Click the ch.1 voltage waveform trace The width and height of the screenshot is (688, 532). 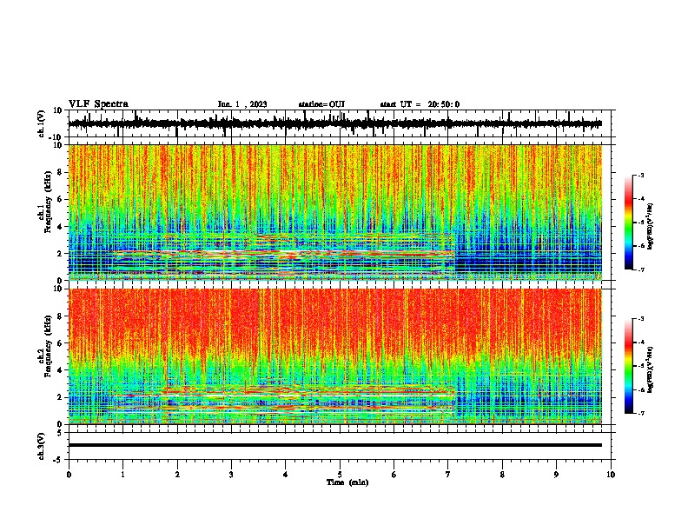(x=334, y=123)
